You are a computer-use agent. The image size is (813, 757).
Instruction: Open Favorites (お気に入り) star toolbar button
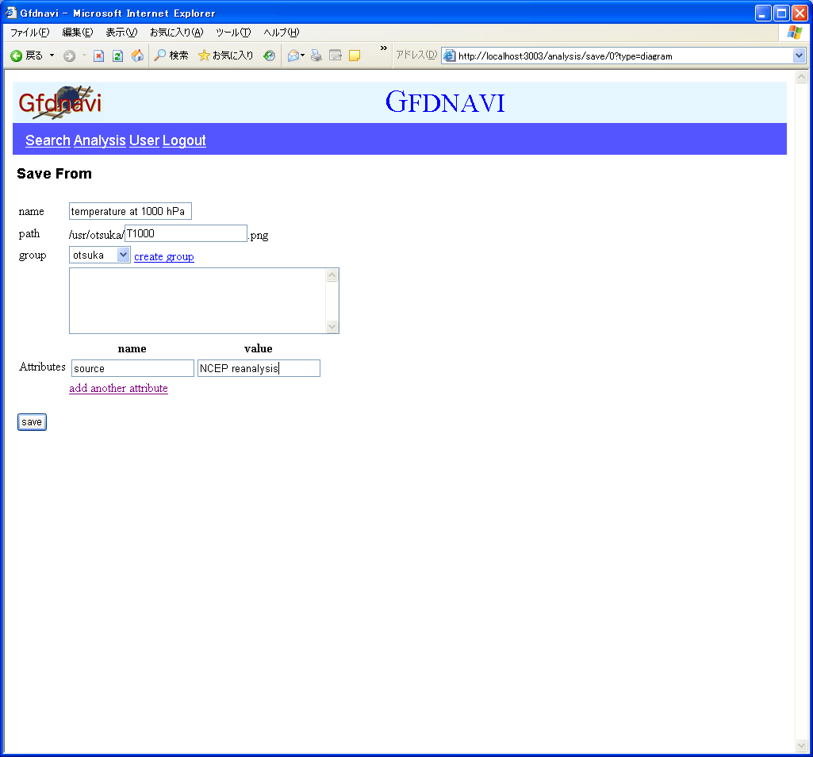[x=226, y=56]
